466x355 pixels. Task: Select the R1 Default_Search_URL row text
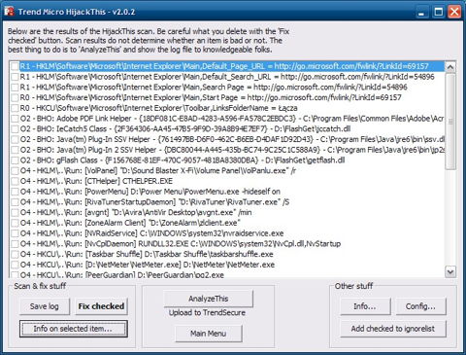pyautogui.click(x=227, y=77)
